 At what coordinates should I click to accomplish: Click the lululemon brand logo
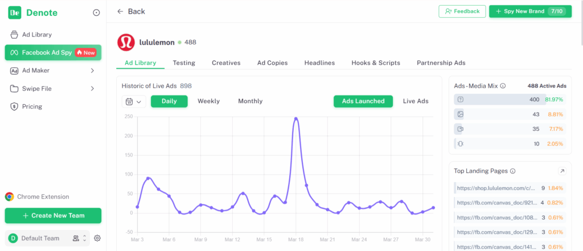pyautogui.click(x=126, y=42)
